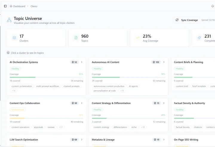Select the 'content orchestration' tag

pyautogui.click(x=22, y=86)
